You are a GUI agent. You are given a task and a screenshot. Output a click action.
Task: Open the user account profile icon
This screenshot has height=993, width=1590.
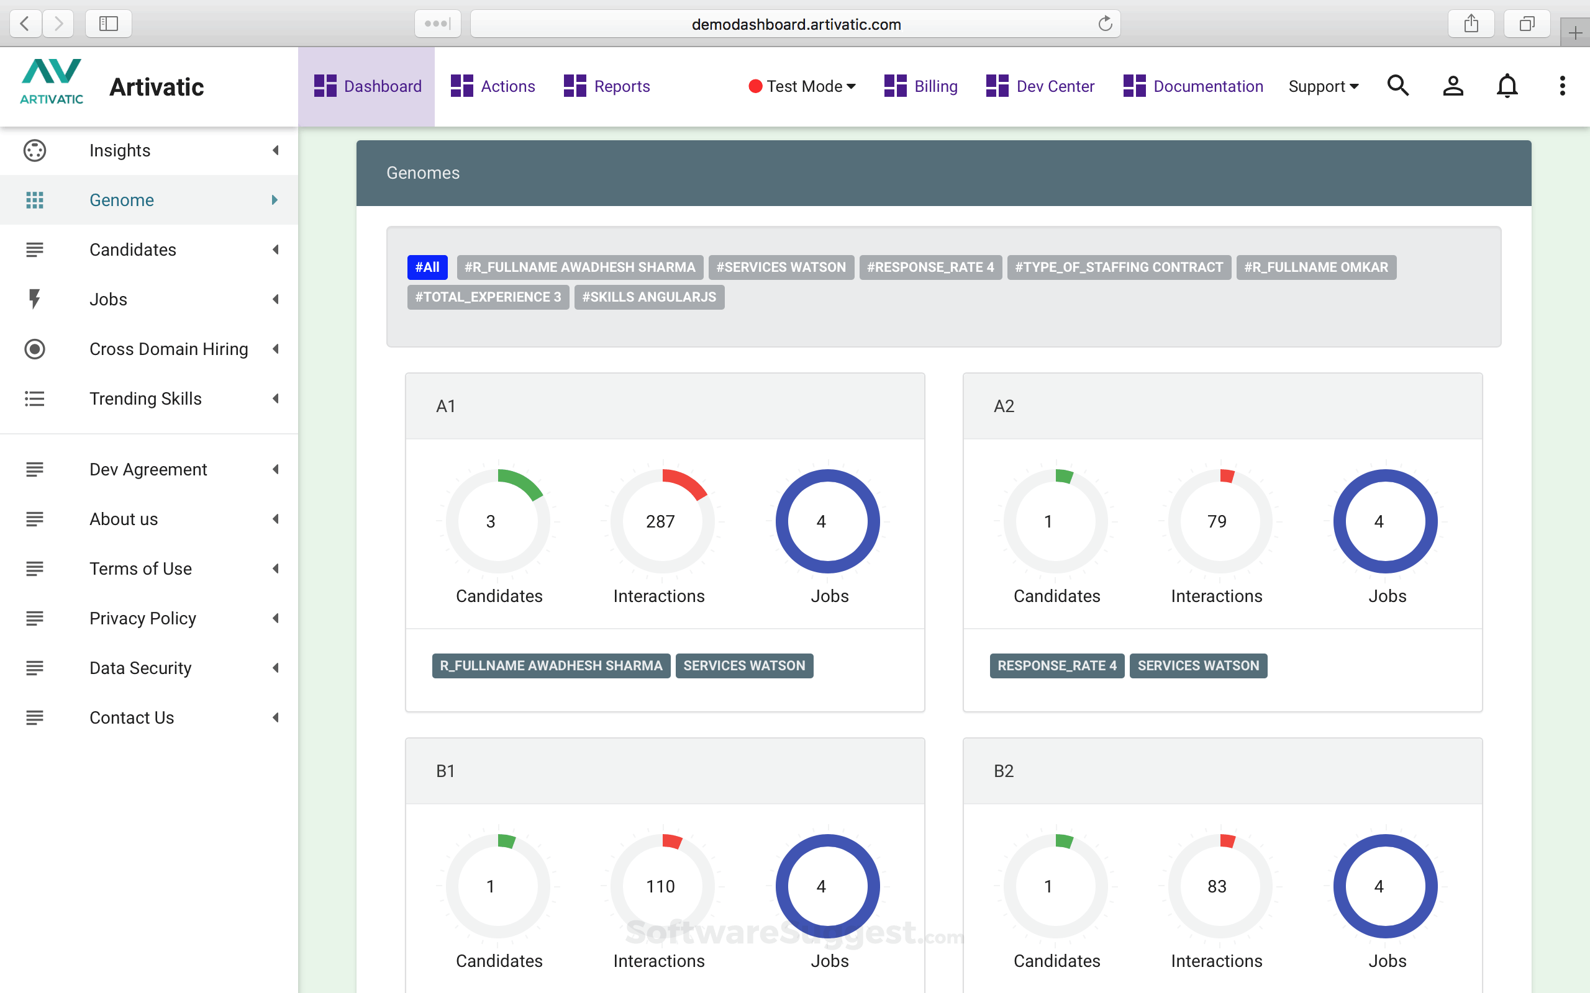pos(1453,86)
